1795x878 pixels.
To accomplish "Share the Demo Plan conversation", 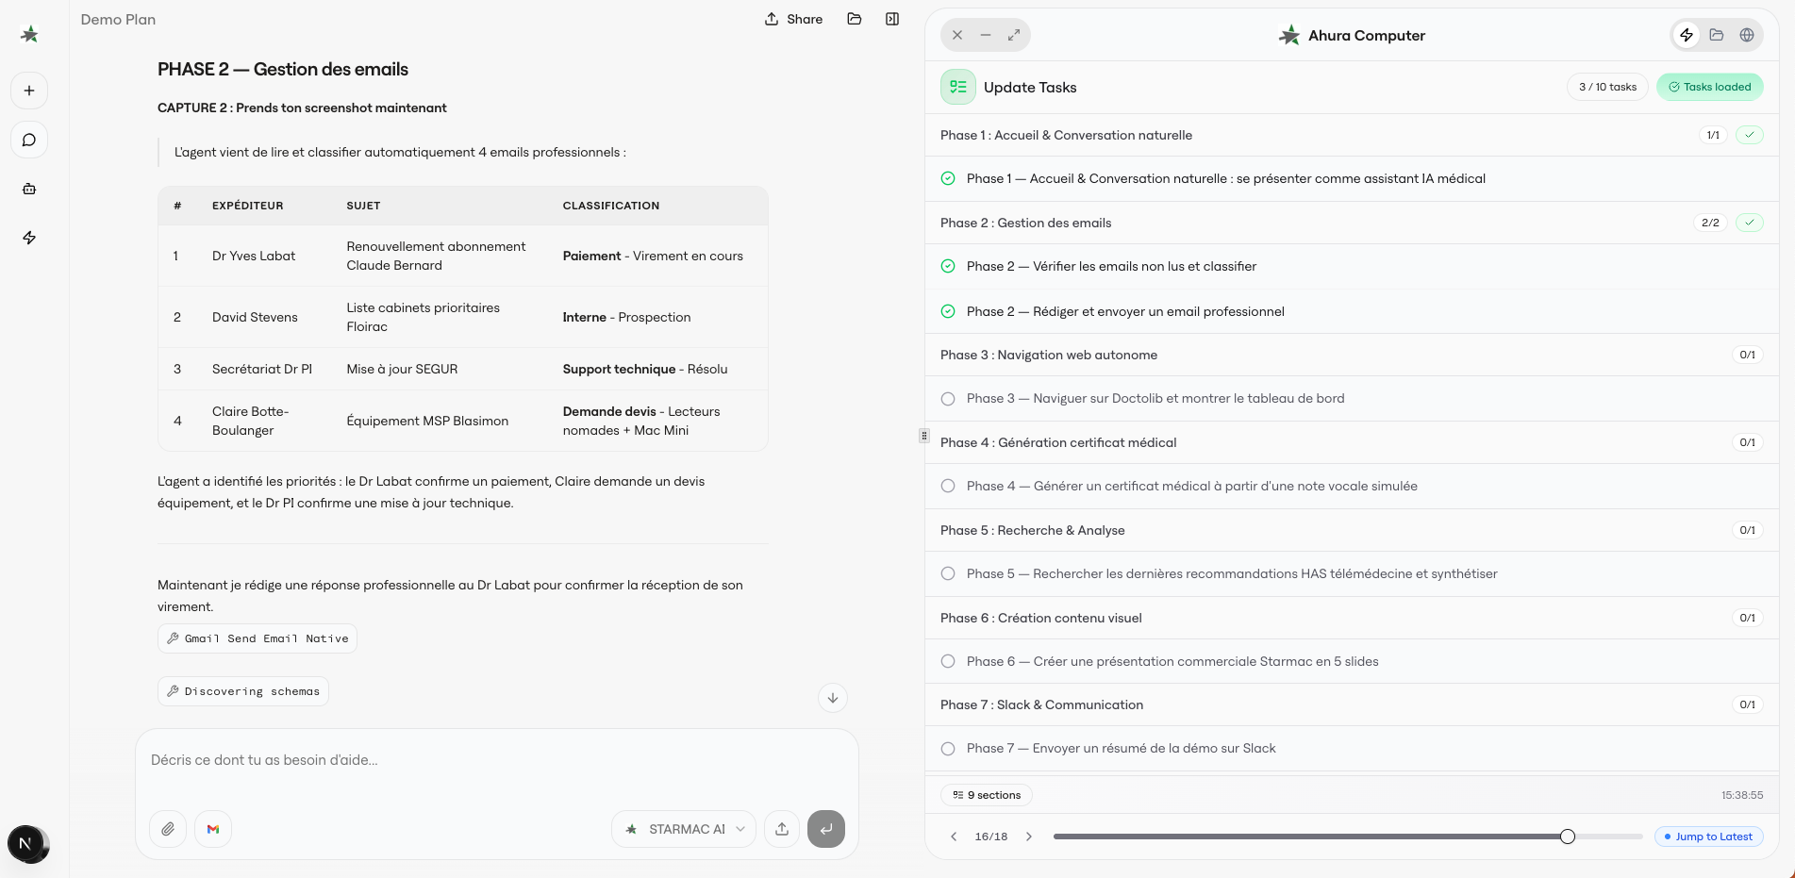I will (793, 19).
